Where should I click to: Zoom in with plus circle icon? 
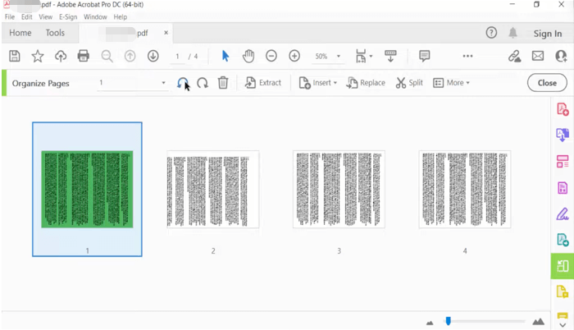coord(294,56)
